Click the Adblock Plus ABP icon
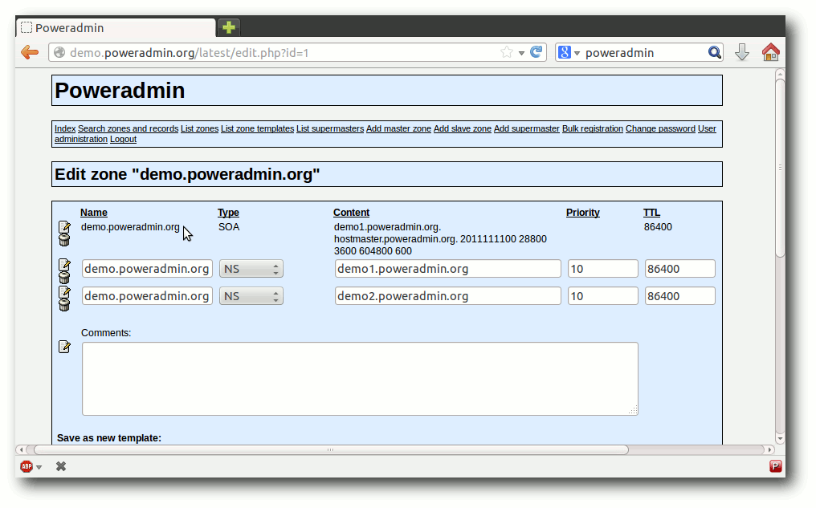The image size is (816, 508). coord(26,466)
